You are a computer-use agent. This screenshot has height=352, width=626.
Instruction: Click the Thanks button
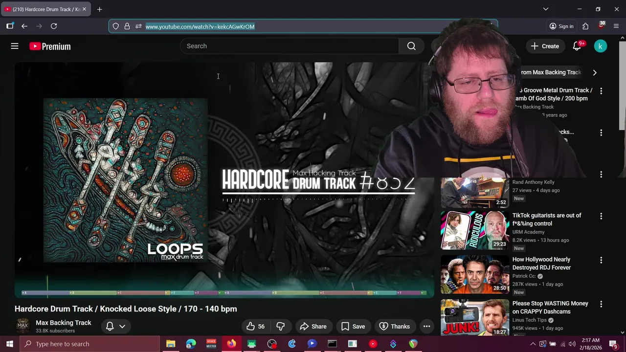click(x=394, y=327)
